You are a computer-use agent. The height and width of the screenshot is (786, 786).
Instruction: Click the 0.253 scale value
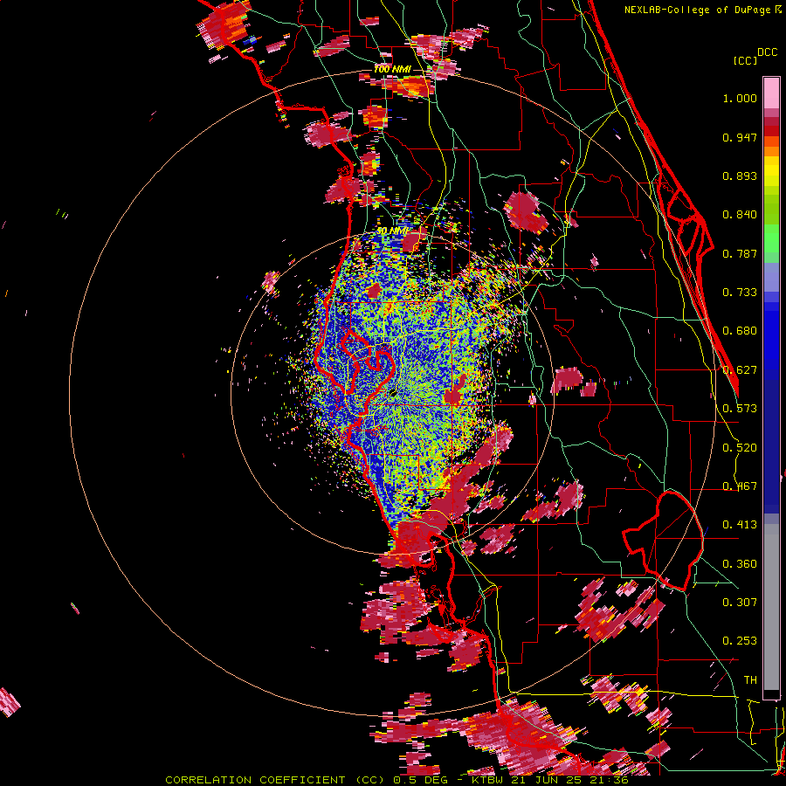[x=740, y=641]
